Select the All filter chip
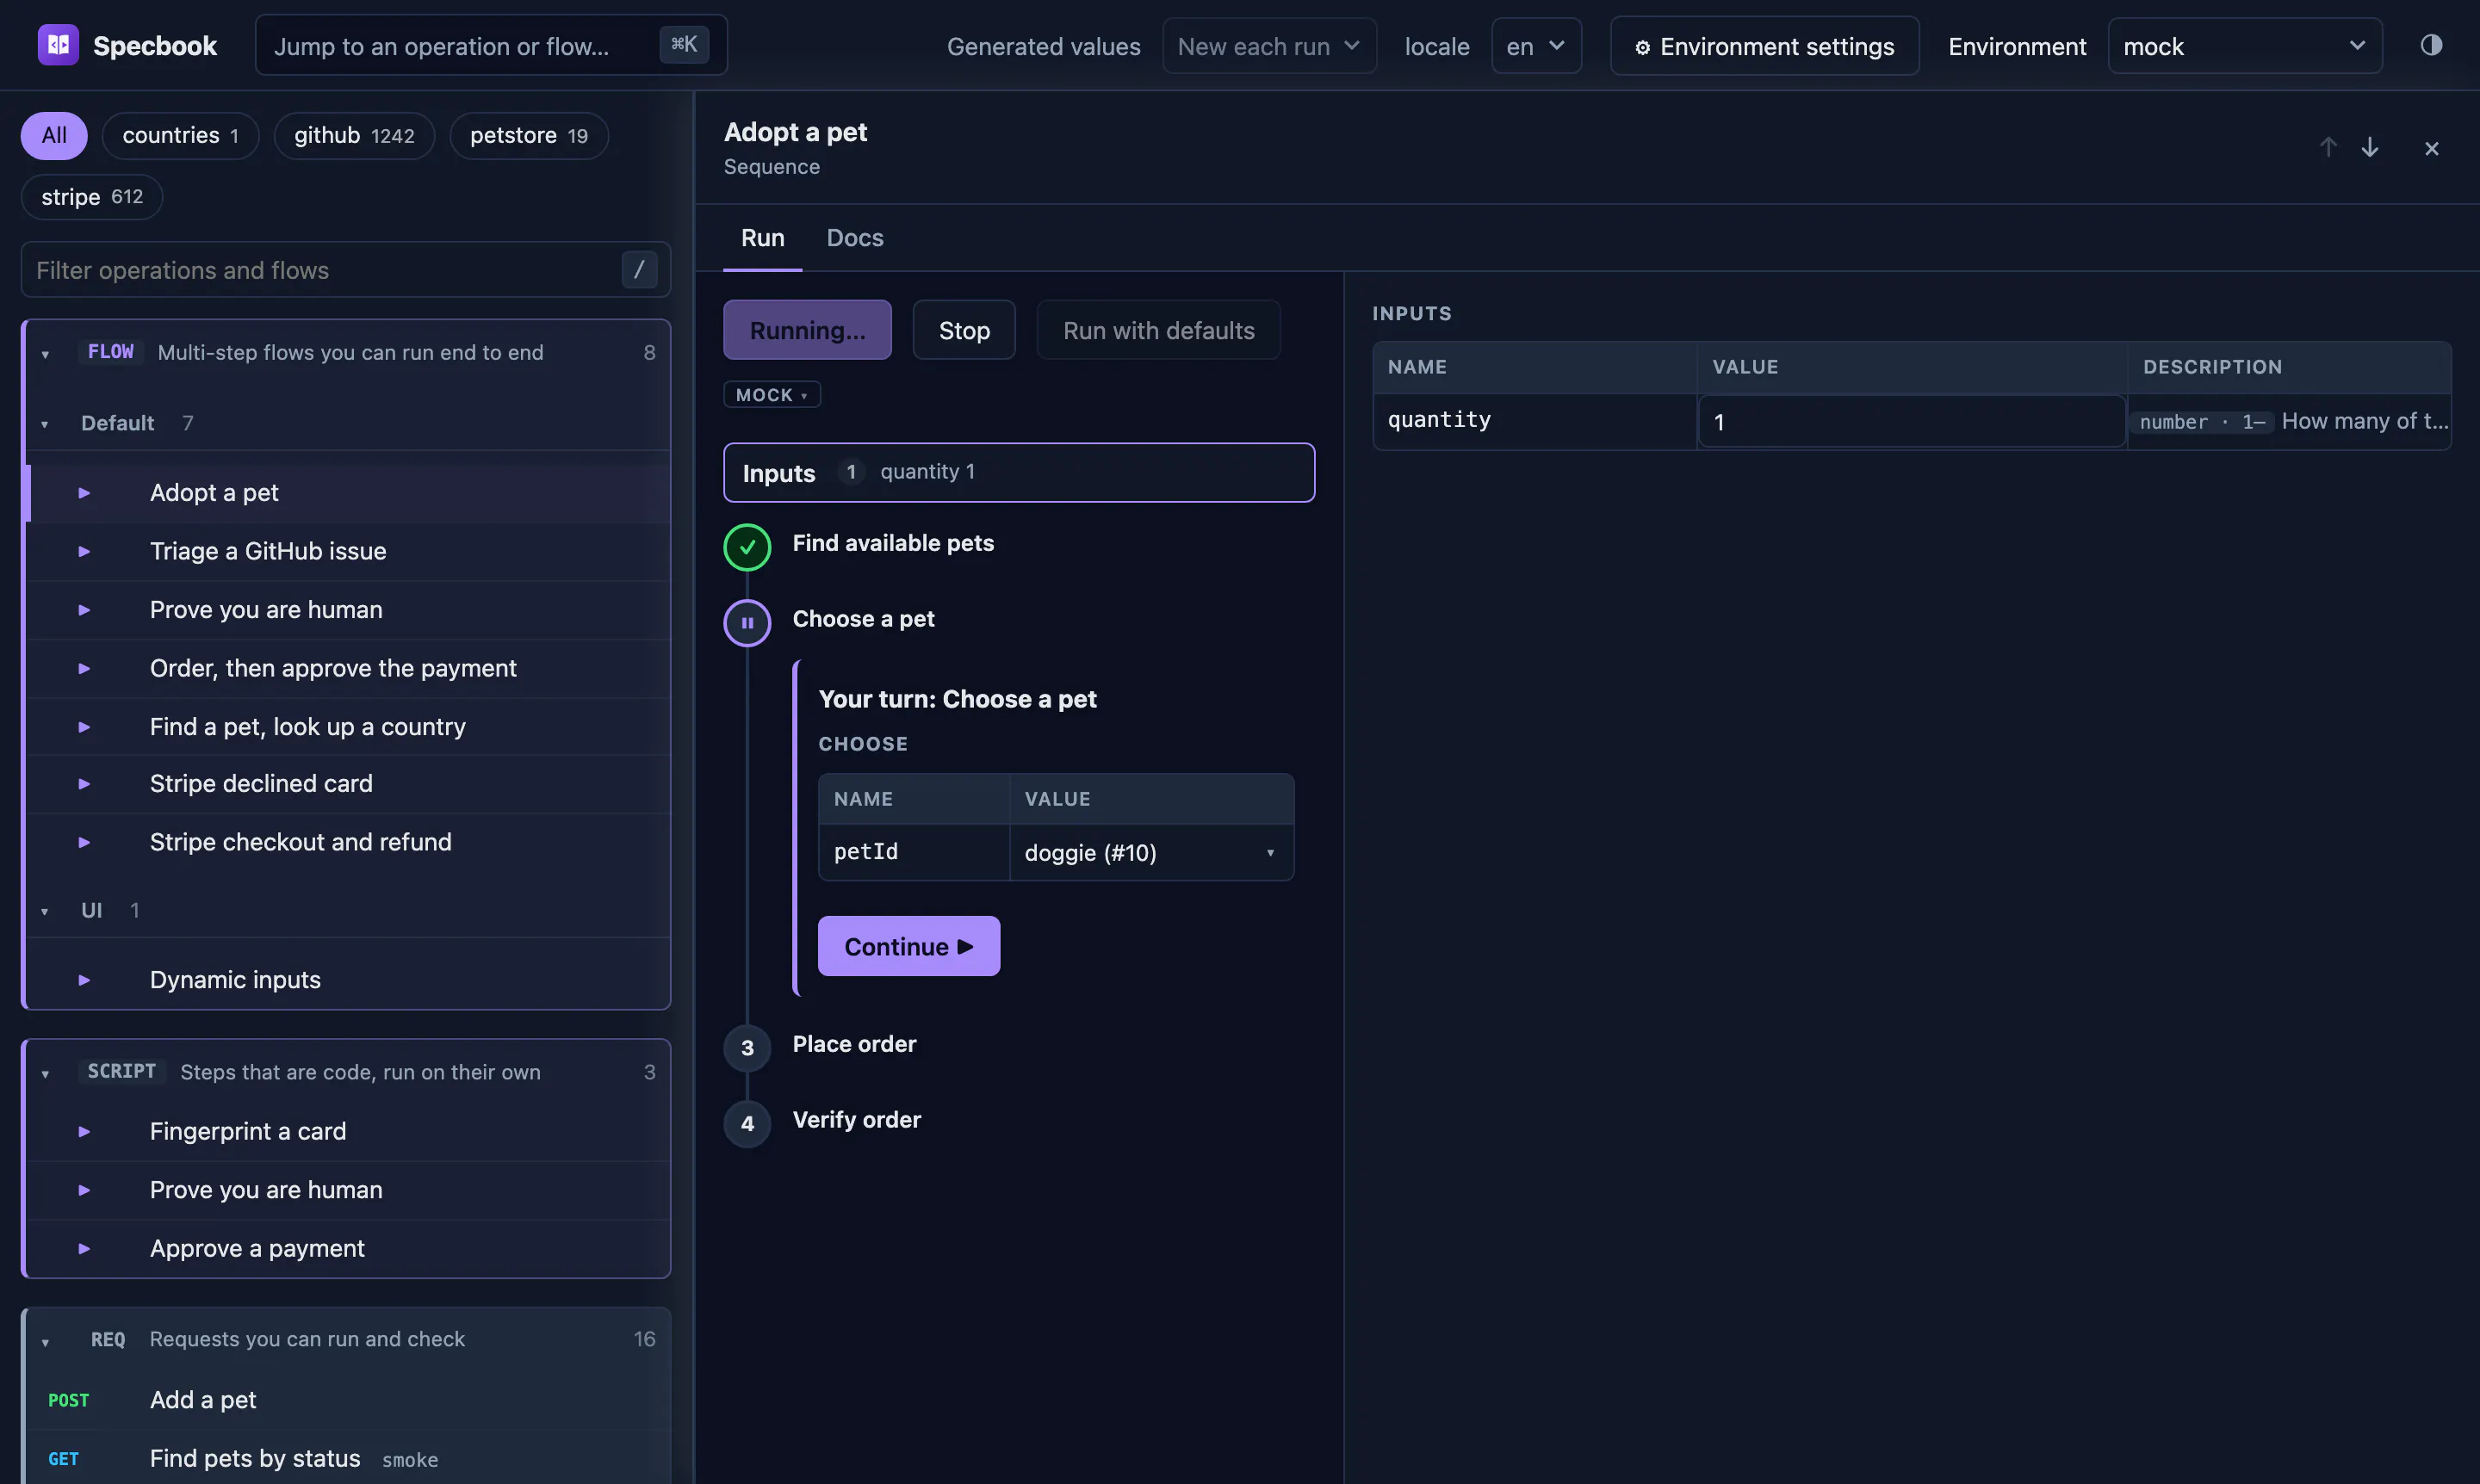 [x=54, y=135]
